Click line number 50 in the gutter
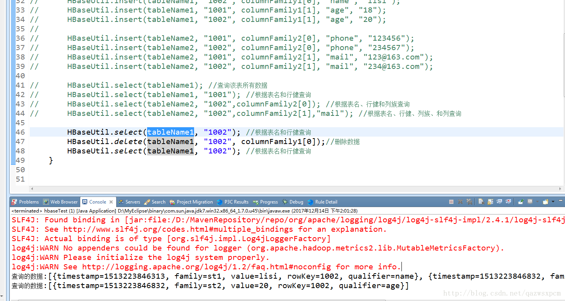This screenshot has height=301, width=565. click(20, 170)
